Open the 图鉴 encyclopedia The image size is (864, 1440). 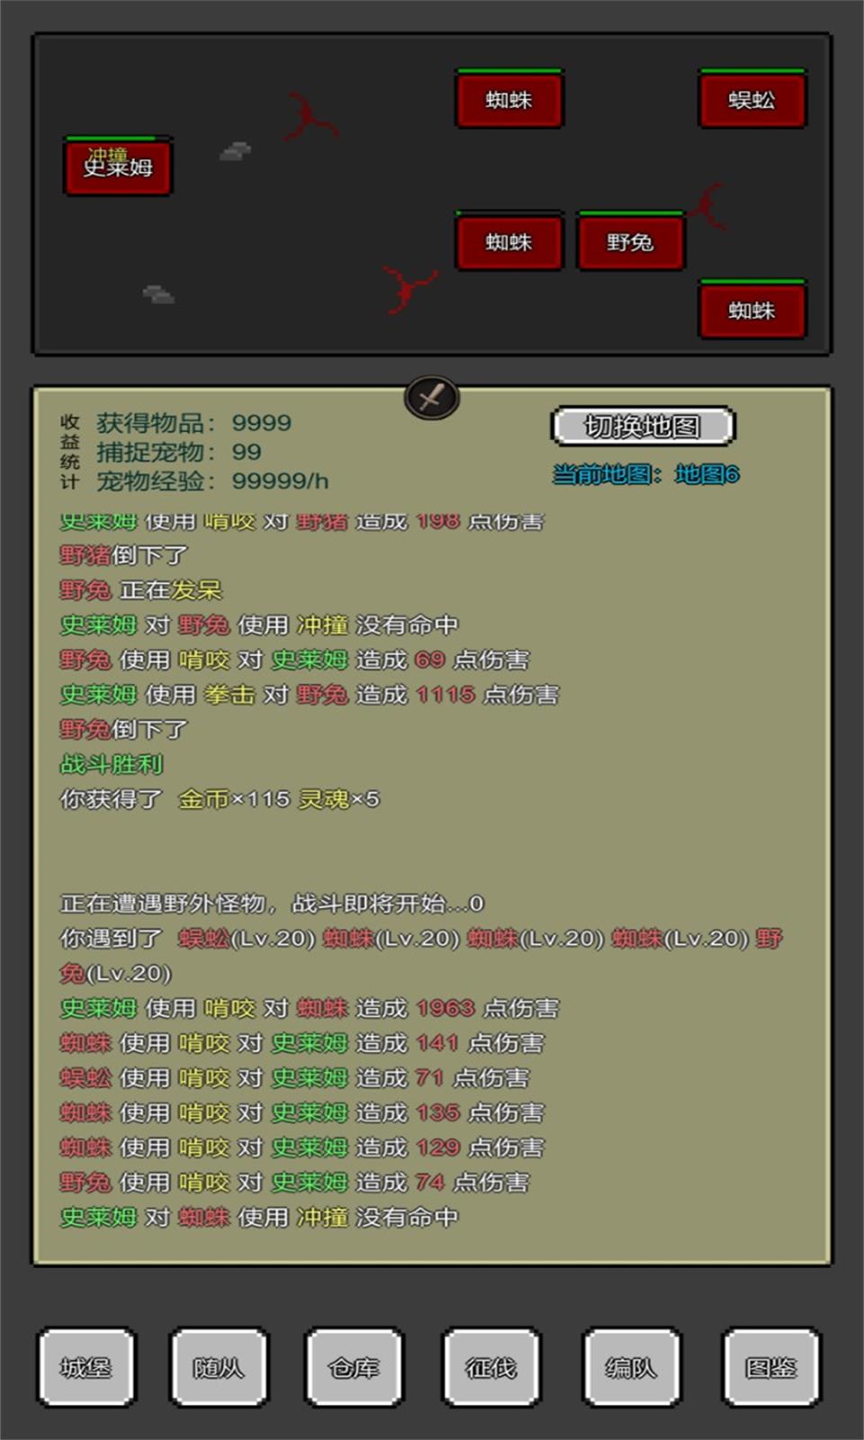[771, 1367]
